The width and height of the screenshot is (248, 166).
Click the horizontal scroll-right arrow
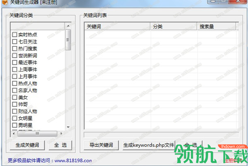61,134
